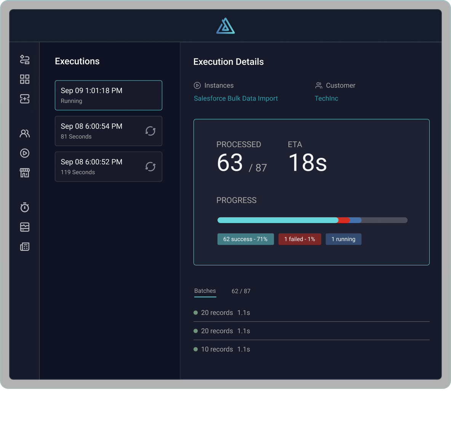Viewport: 451px width, 427px height.
Task: Click the green status dot of 10 records batch
Action: pos(195,349)
